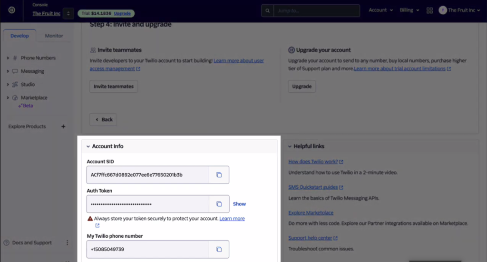Open the account switcher arrows beside The Fruit Inc

pos(68,13)
